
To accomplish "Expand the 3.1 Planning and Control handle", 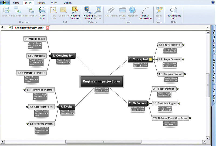I will [24, 90].
